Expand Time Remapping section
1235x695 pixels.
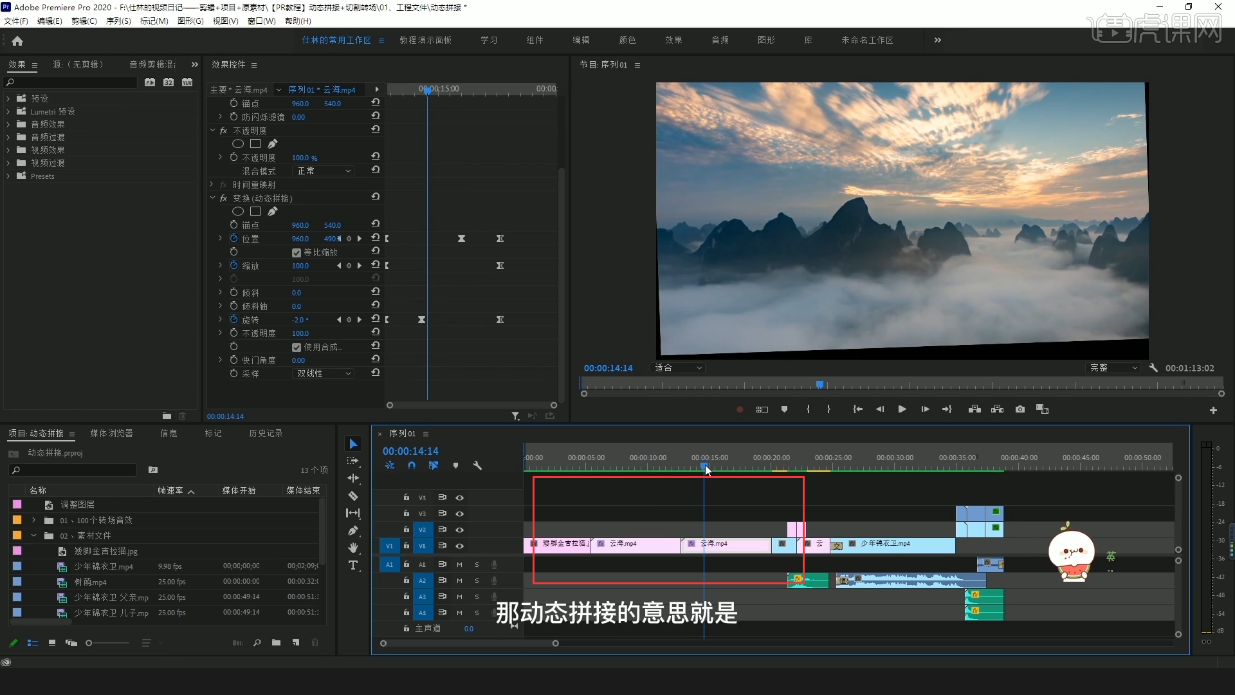(212, 185)
